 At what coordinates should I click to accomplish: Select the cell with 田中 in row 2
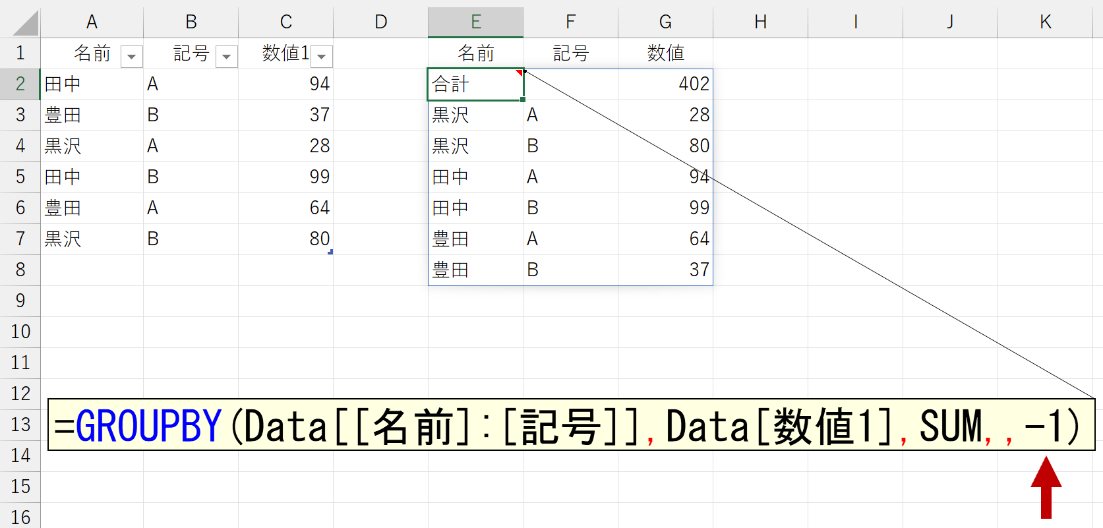[x=92, y=84]
